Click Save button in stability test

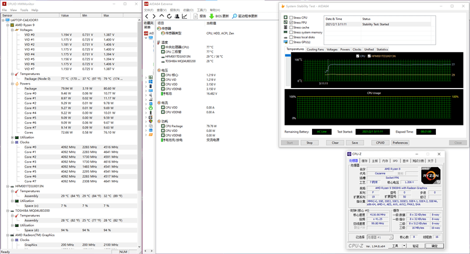[355, 143]
